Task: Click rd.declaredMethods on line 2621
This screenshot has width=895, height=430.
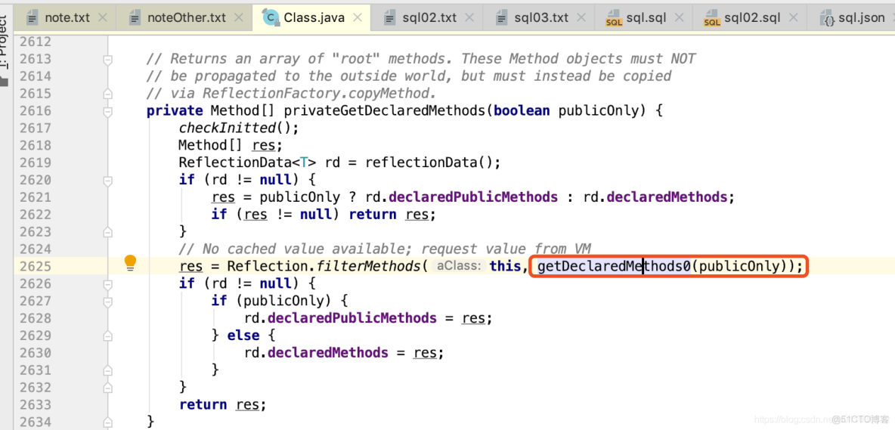Action: point(655,197)
